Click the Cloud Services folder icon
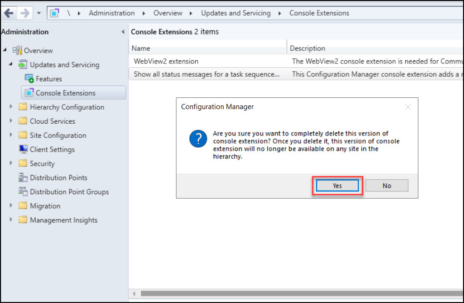Image resolution: width=464 pixels, height=303 pixels. [x=23, y=121]
